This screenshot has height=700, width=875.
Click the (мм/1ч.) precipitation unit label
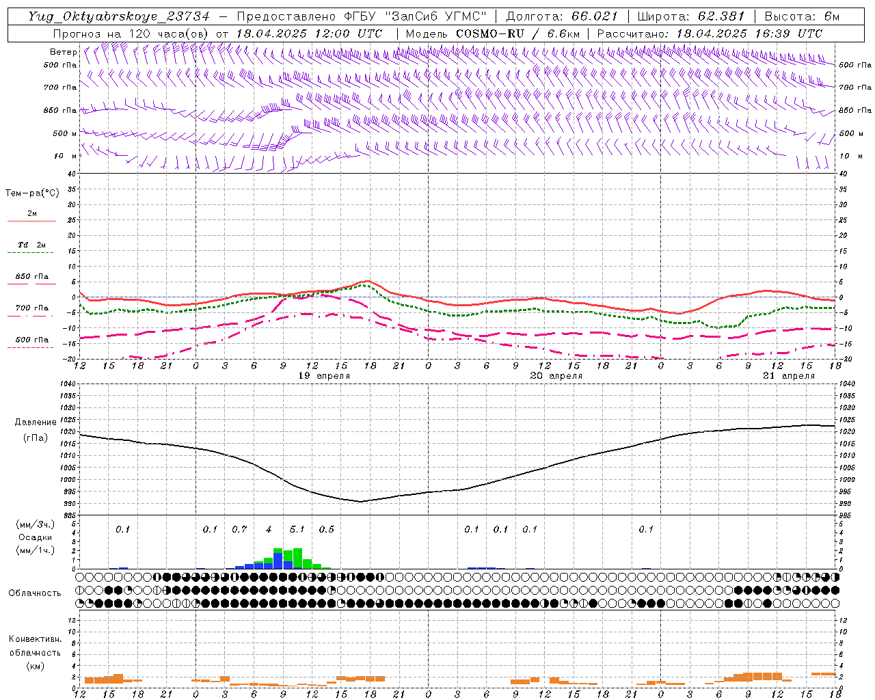[x=36, y=550]
